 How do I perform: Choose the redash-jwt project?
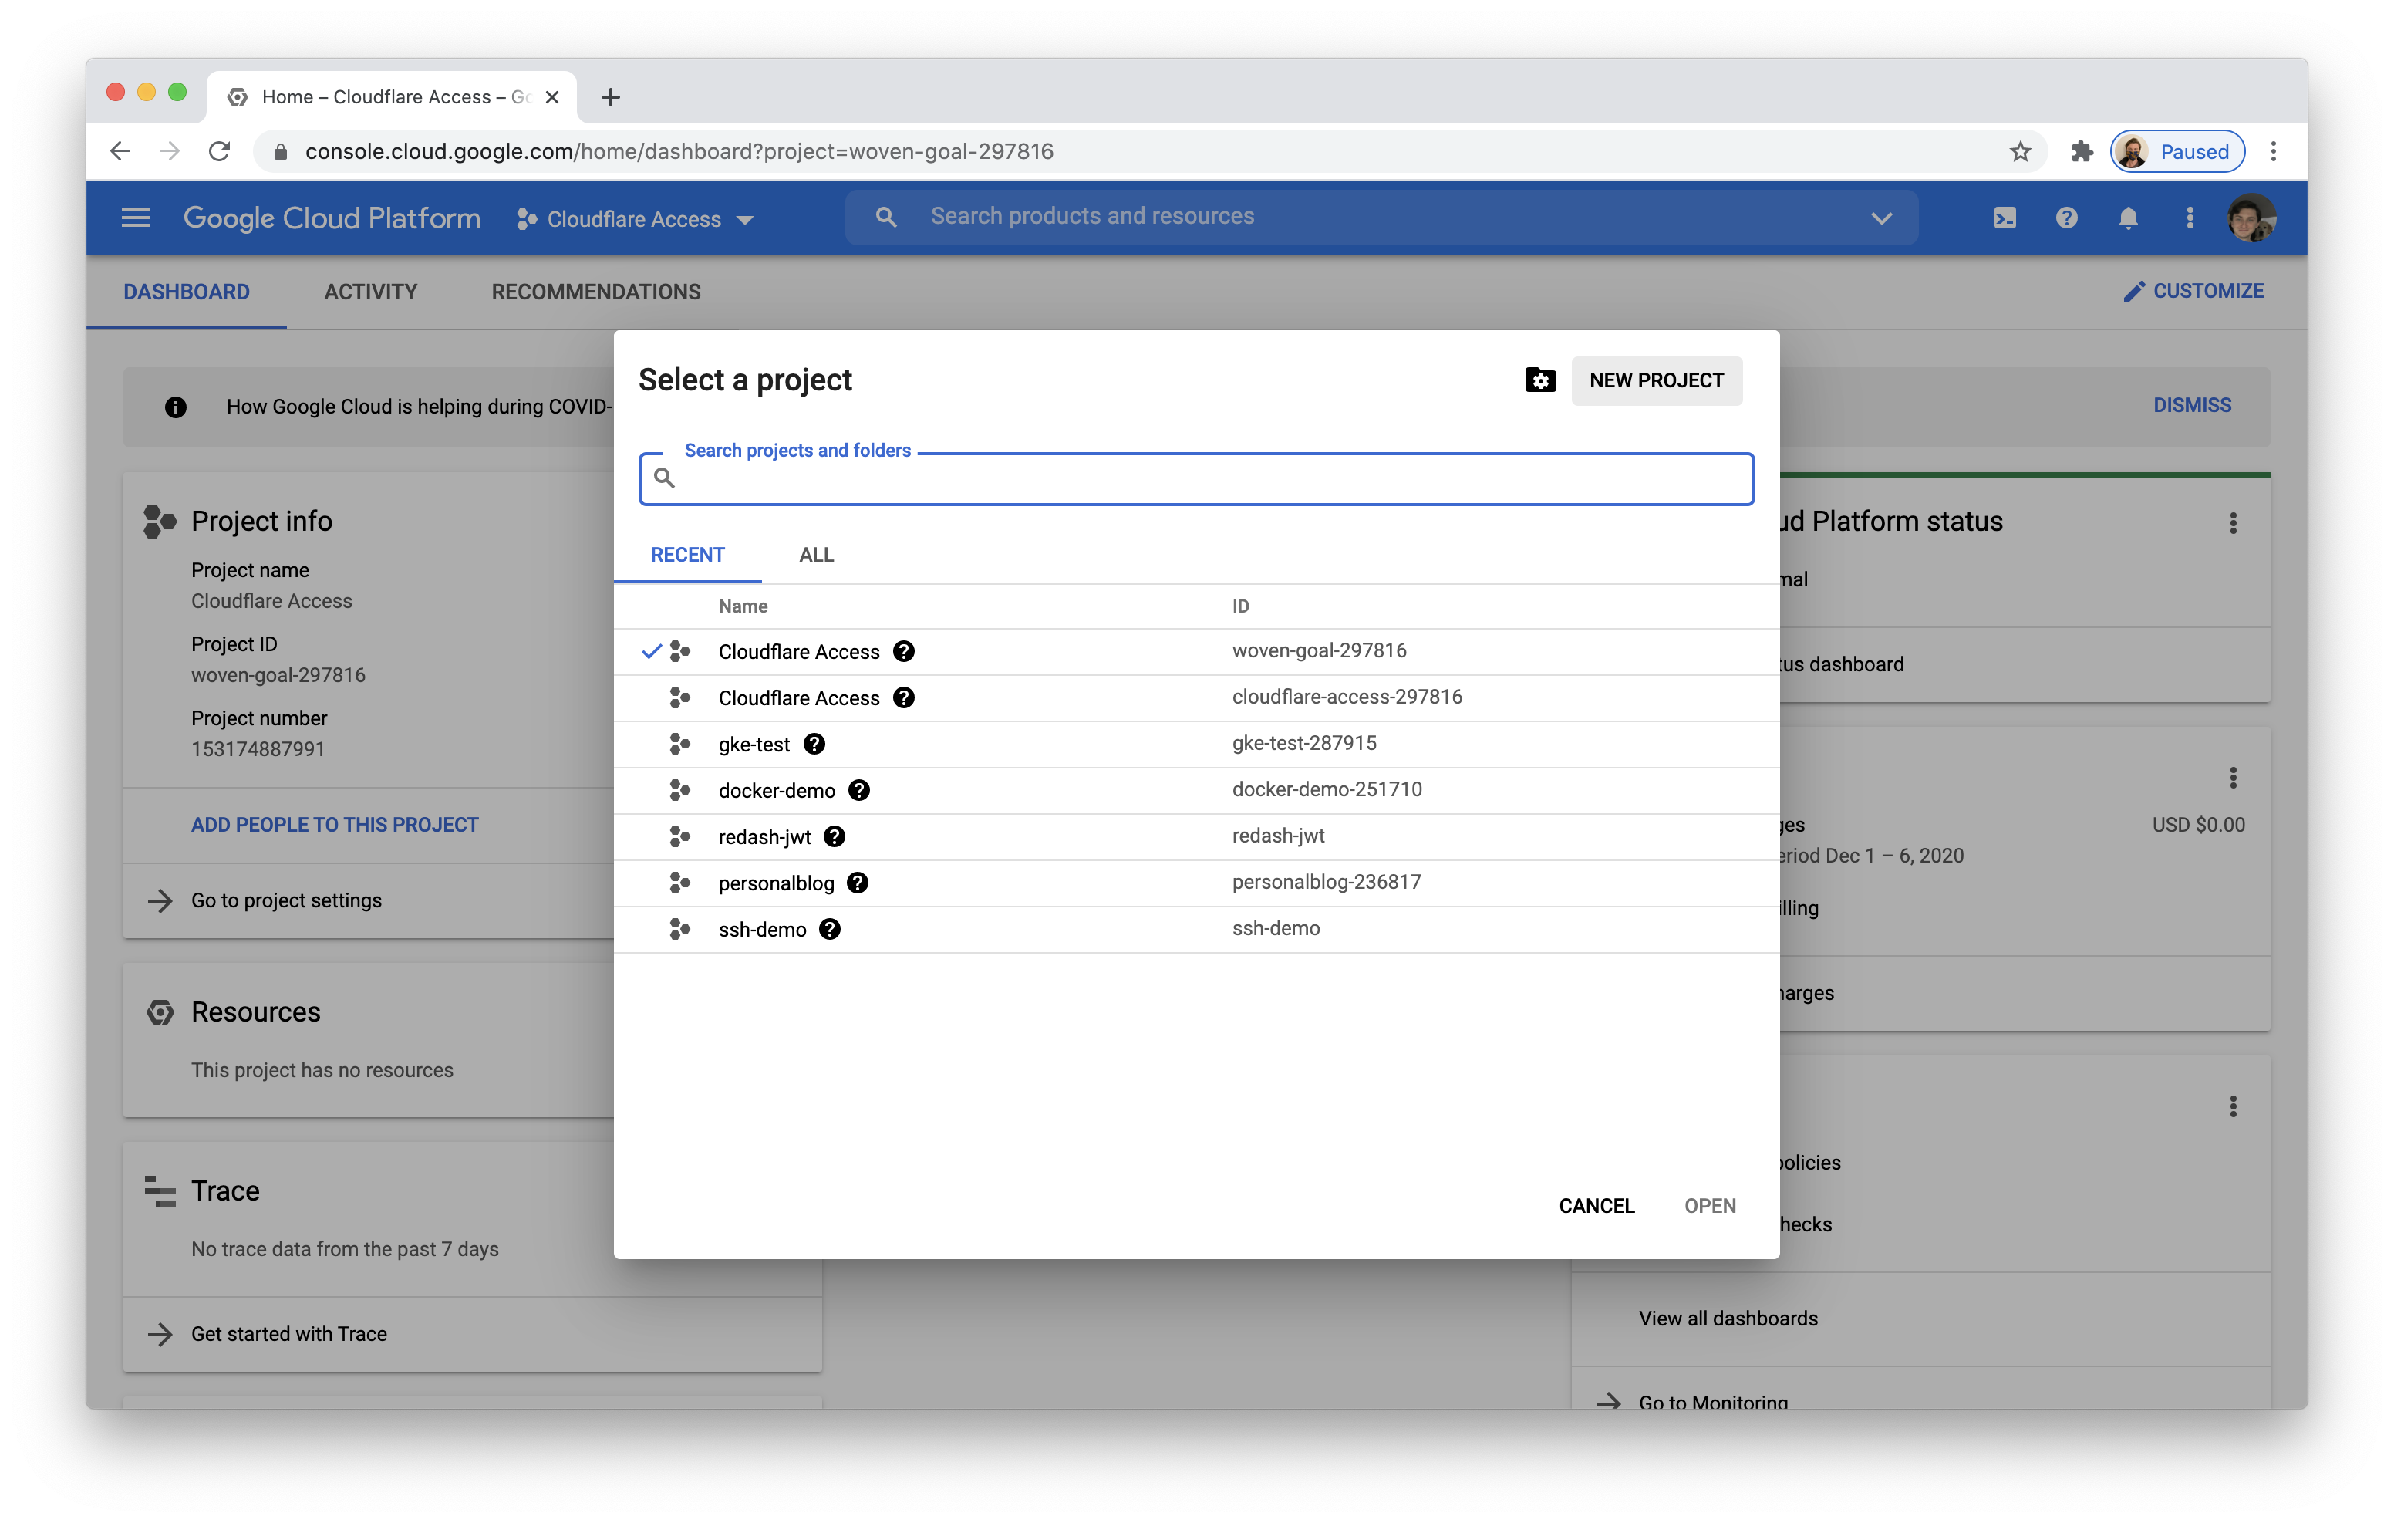click(764, 836)
